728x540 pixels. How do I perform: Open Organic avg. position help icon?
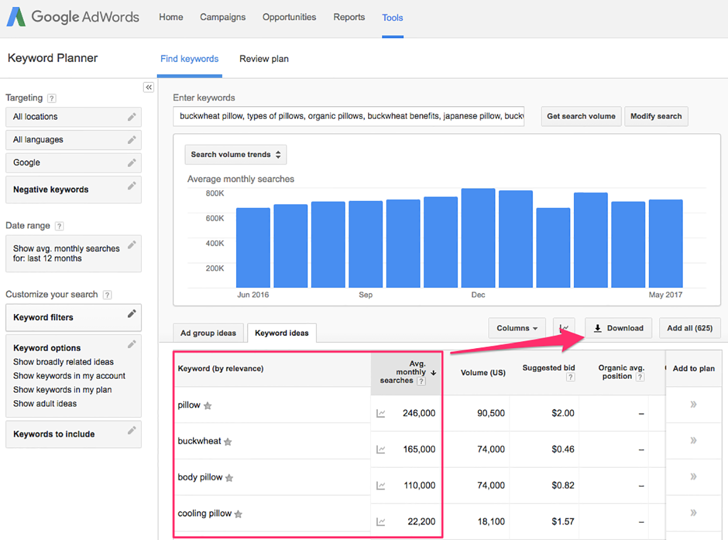(x=640, y=377)
